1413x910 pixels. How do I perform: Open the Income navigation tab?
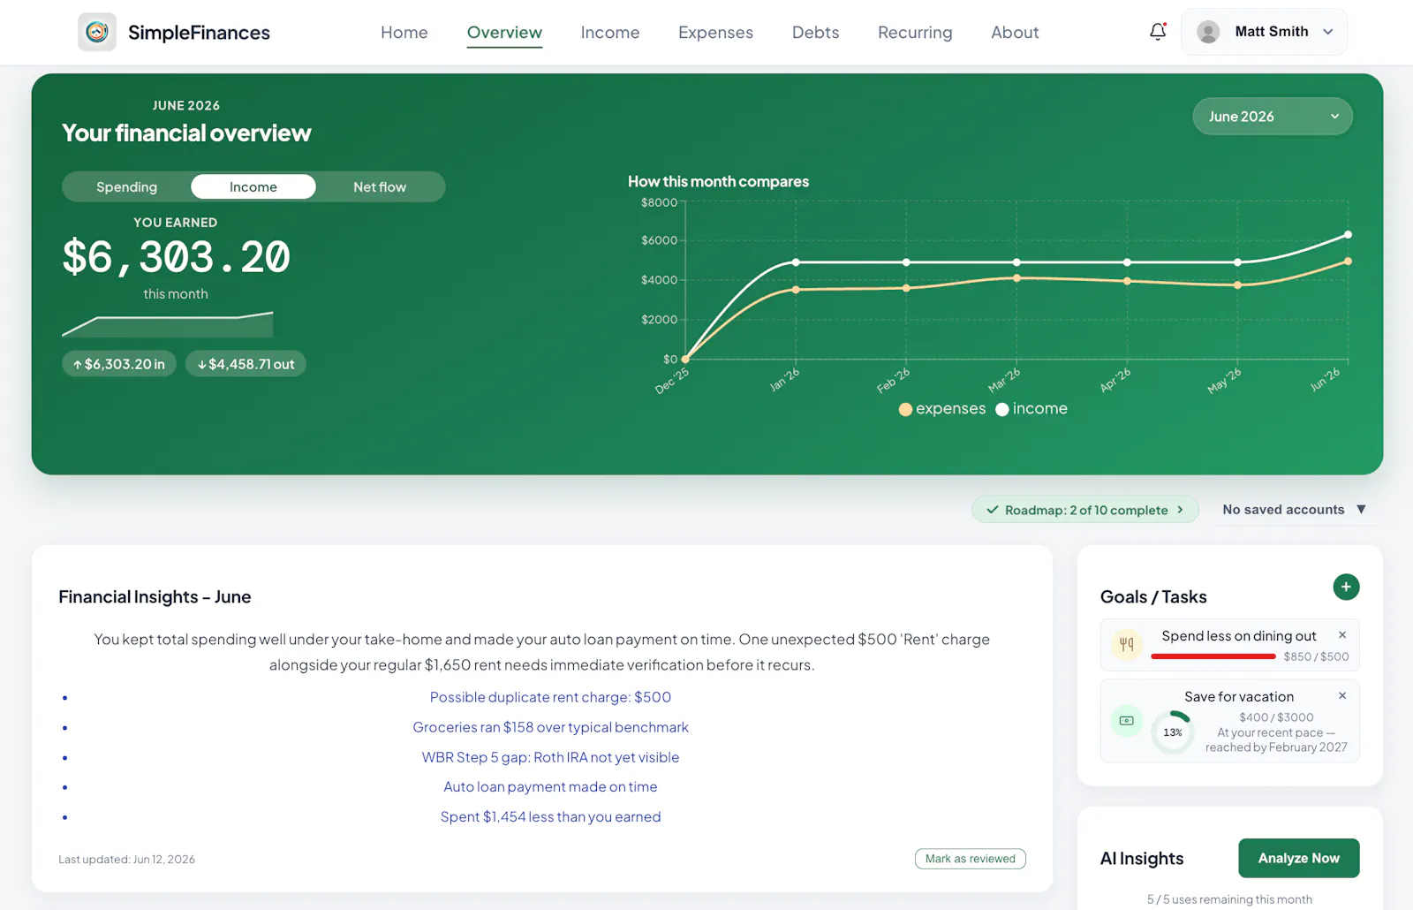(x=610, y=33)
